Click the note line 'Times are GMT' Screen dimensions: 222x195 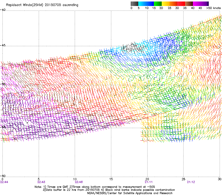[x=57, y=187]
